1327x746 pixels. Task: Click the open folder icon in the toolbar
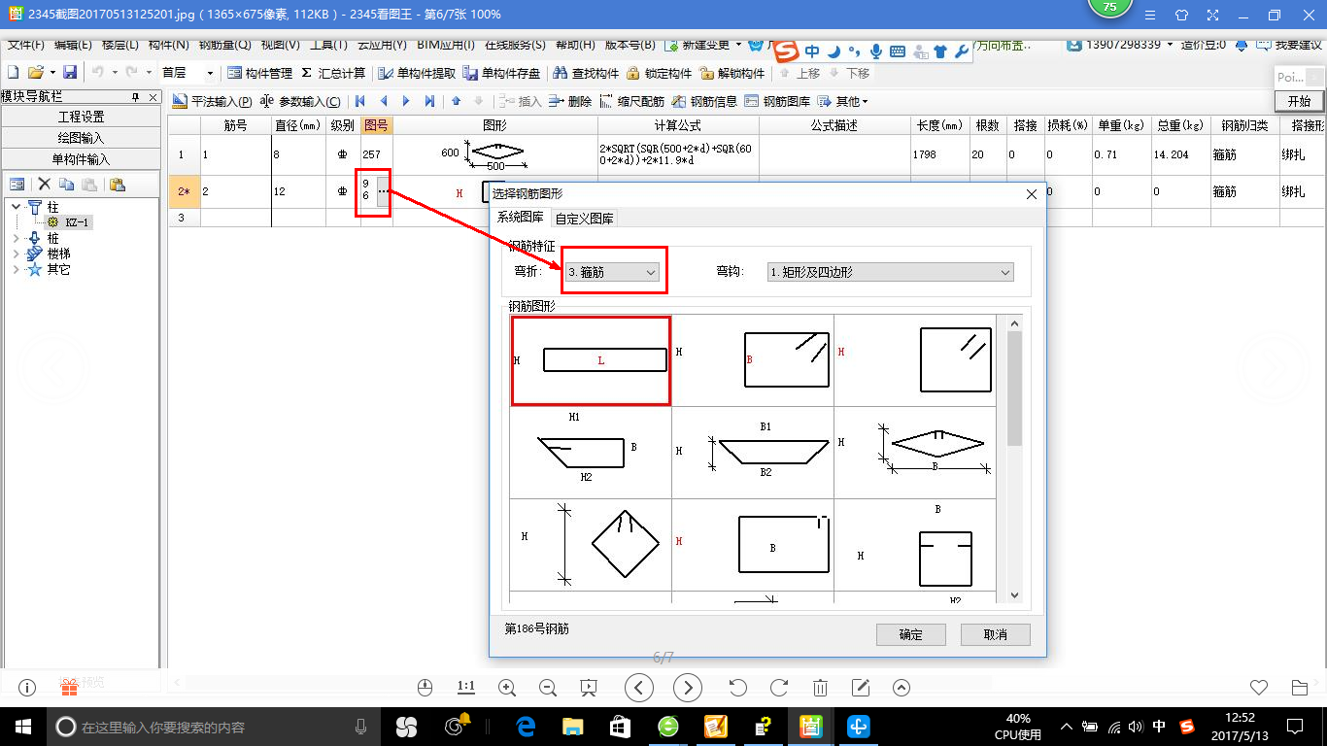(36, 73)
